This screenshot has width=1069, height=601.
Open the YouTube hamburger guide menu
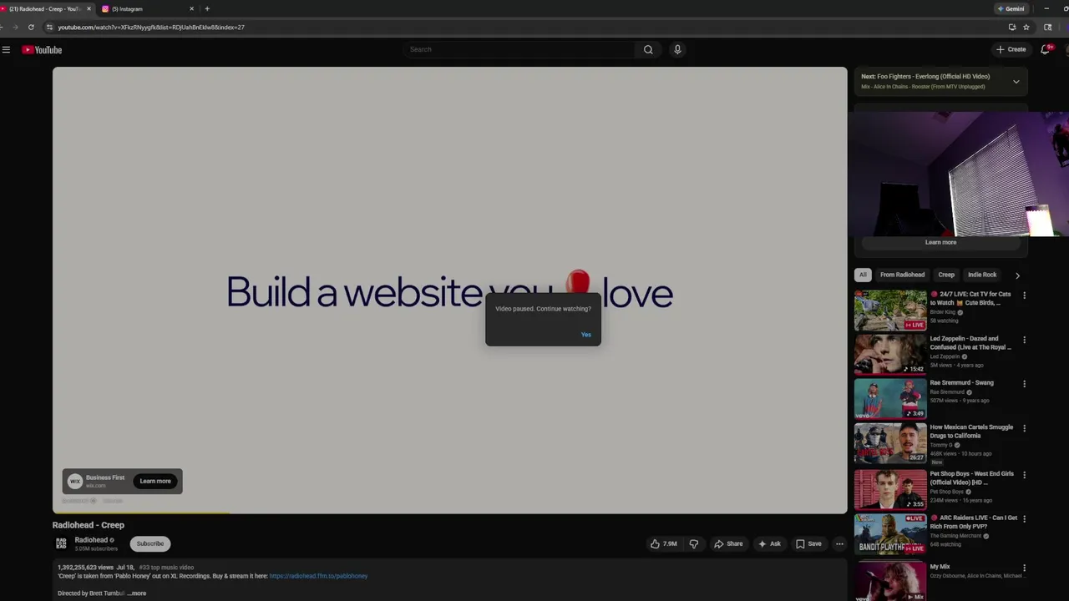coord(6,50)
